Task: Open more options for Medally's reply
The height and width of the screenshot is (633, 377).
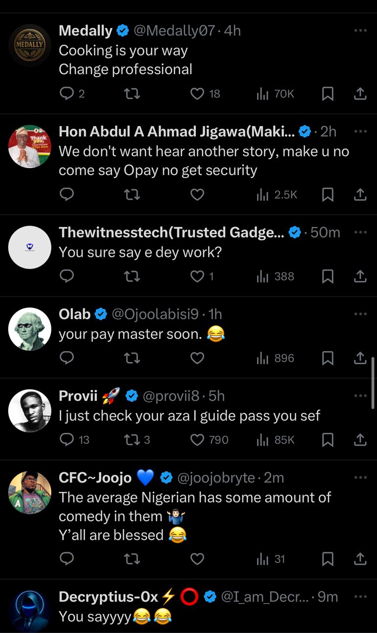Action: [360, 31]
